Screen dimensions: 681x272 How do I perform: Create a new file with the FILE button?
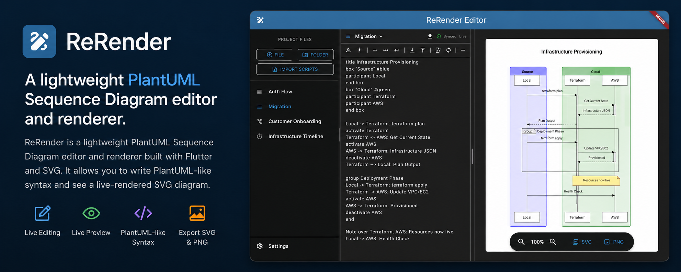pyautogui.click(x=275, y=55)
